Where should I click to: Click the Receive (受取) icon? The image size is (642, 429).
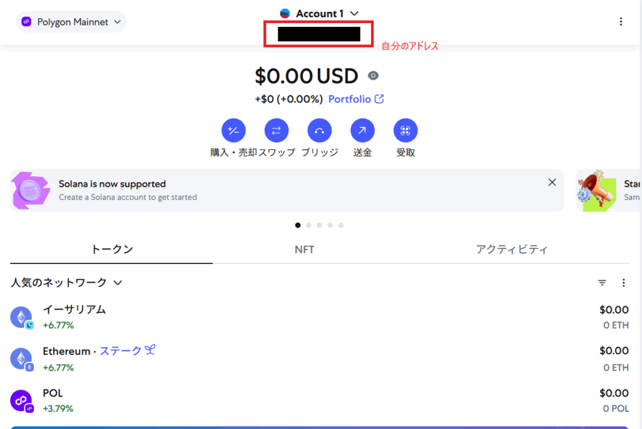(x=406, y=130)
